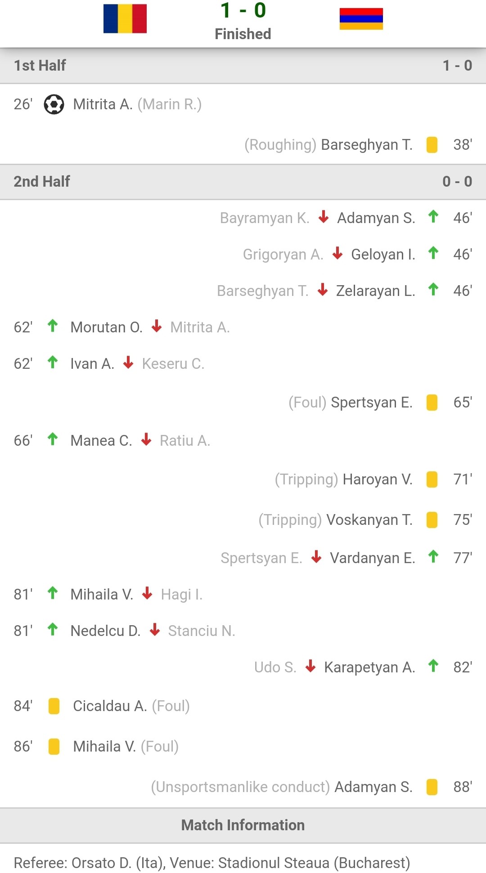Screen dimensions: 486x873
Task: Open the Match Information section header
Action: pyautogui.click(x=243, y=825)
